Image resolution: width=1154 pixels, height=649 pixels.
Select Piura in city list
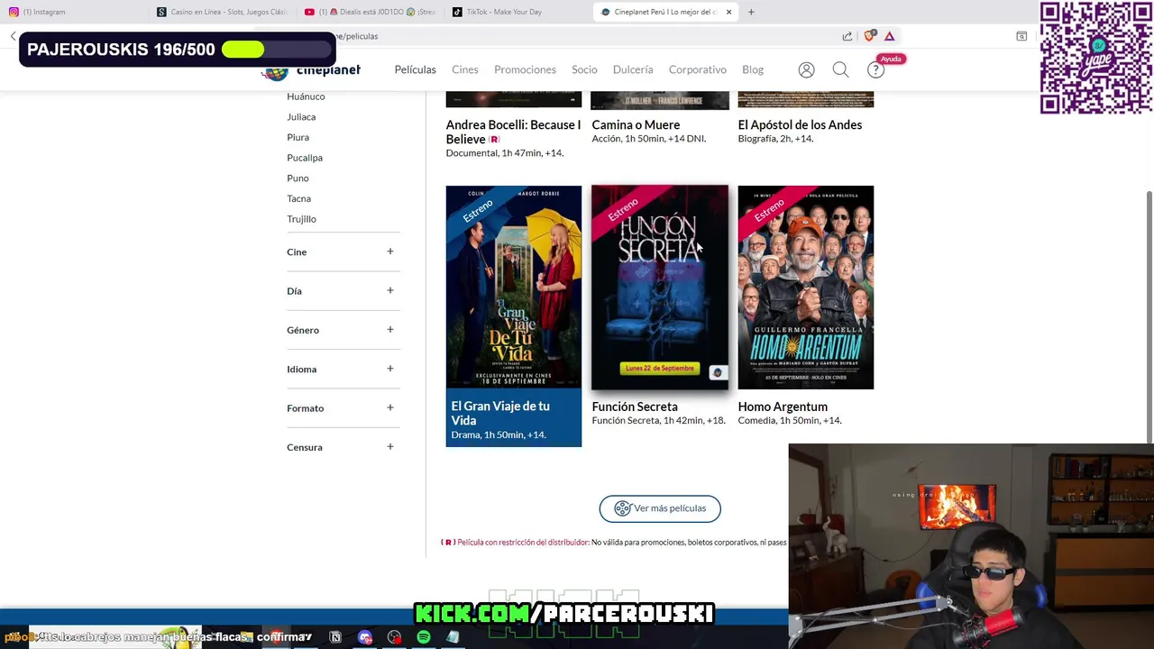[x=298, y=137]
